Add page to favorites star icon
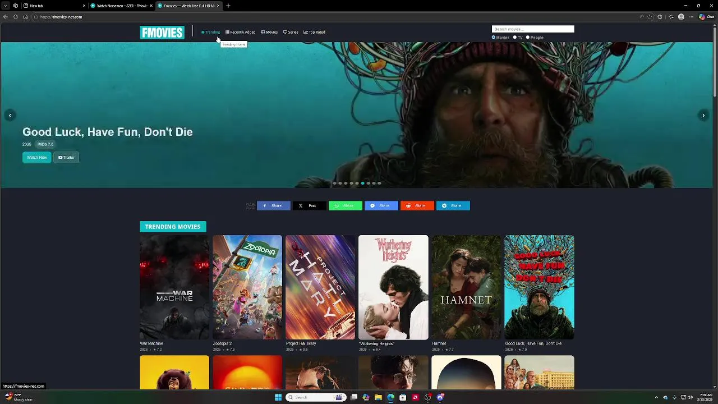Image resolution: width=718 pixels, height=404 pixels. tap(650, 17)
